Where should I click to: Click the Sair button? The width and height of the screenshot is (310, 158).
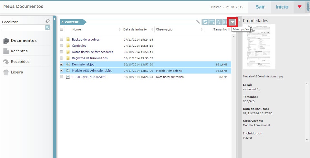coord(260,7)
